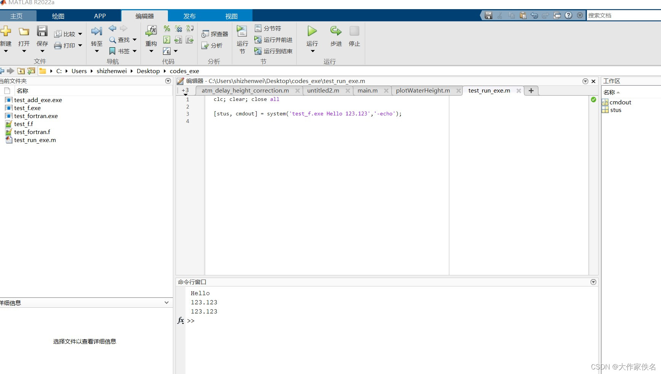Screen dimensions: 661x374
Task: Open the Compare (比较) dropdown arrow
Action: pos(80,34)
